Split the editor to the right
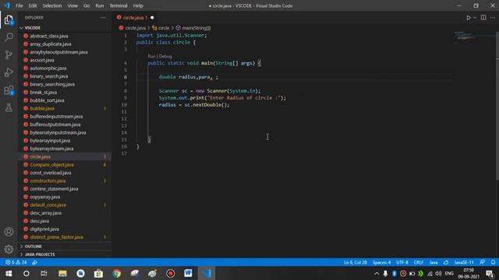The width and height of the screenshot is (499, 280). 483,18
